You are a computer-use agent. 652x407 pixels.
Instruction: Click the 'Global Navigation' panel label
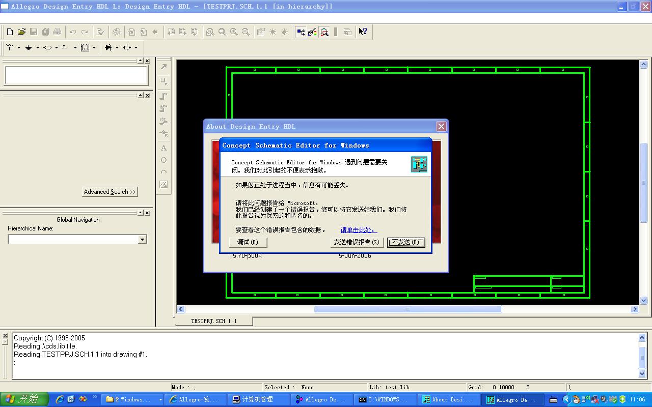tap(78, 220)
